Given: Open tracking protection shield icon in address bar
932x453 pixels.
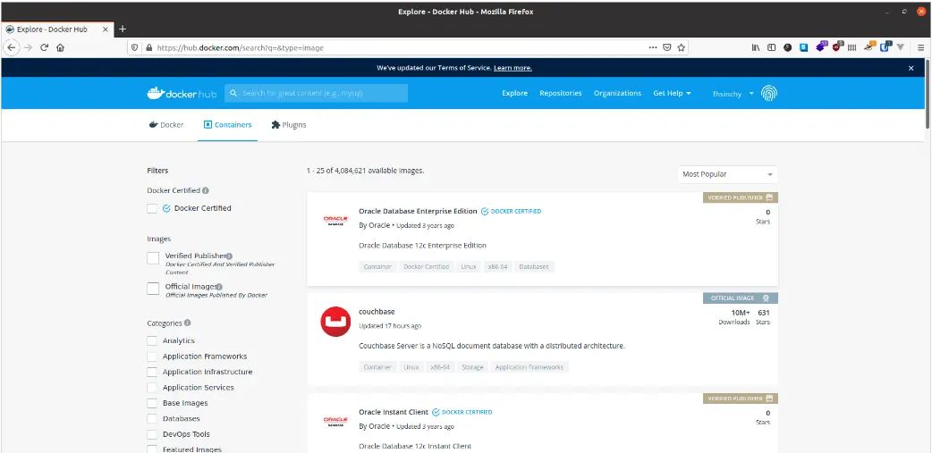Looking at the screenshot, I should [x=135, y=47].
